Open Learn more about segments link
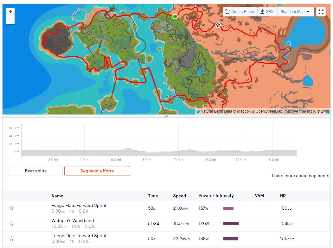Screen dimensions: 333x248 pyautogui.click(x=300, y=176)
